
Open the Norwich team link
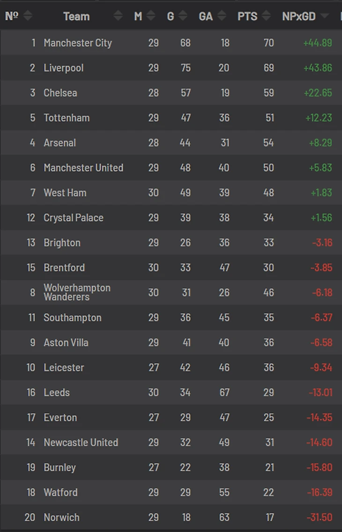pos(61,517)
